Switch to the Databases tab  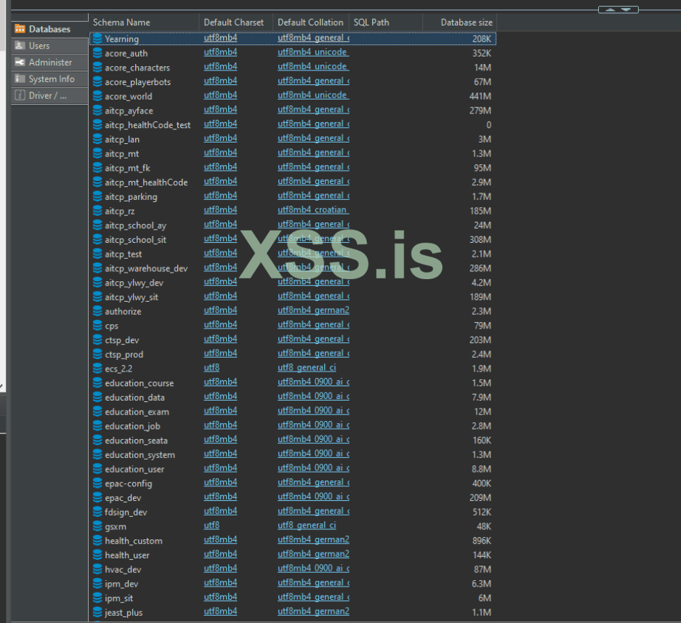click(49, 29)
